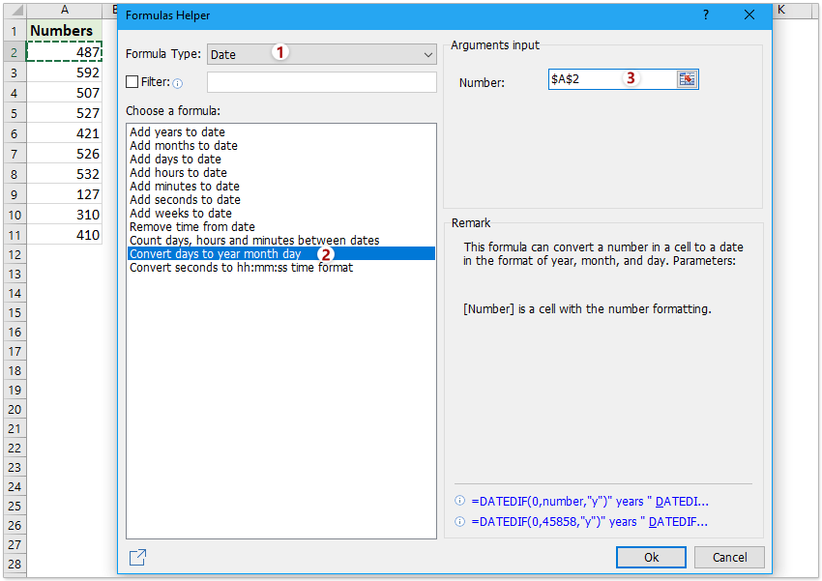822x581 pixels.
Task: Select 'Add weeks to date' formula
Action: point(181,214)
